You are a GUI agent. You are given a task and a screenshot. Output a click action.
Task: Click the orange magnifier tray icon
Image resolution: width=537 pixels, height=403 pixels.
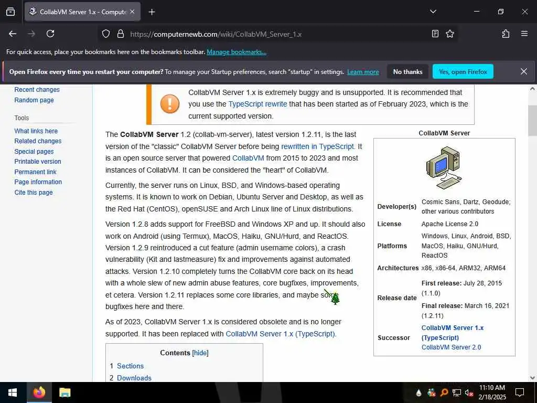[x=444, y=393]
